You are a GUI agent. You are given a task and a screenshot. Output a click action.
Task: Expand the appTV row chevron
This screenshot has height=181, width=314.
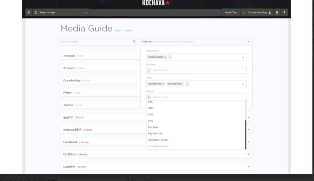248,117
